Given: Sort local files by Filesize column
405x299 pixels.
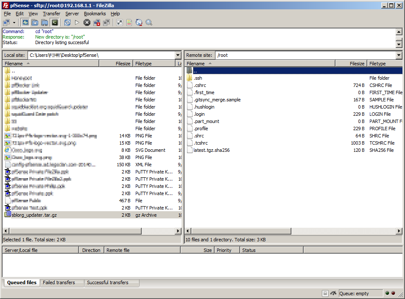Looking at the screenshot, I should [116, 64].
